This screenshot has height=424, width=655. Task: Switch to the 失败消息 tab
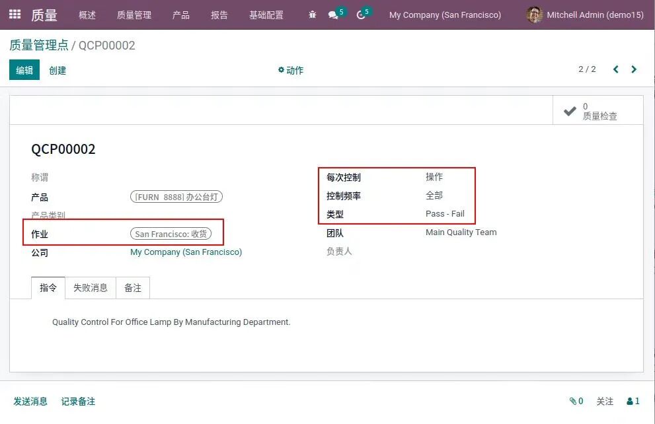[91, 288]
